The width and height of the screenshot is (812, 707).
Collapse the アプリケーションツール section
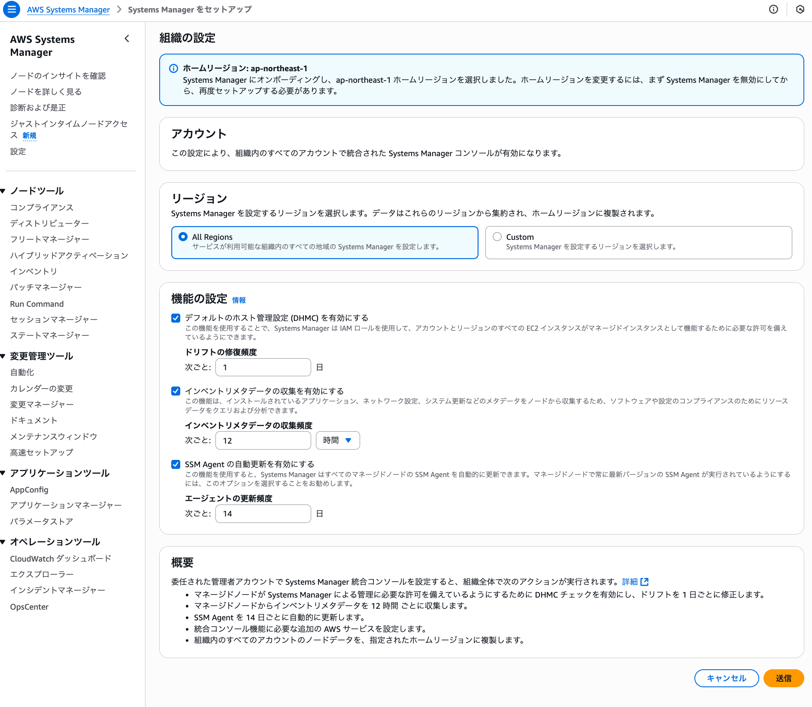tap(3, 473)
